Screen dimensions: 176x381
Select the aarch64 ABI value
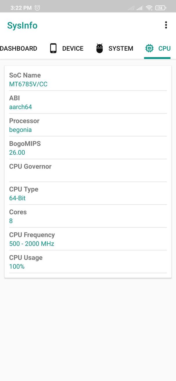tap(21, 107)
